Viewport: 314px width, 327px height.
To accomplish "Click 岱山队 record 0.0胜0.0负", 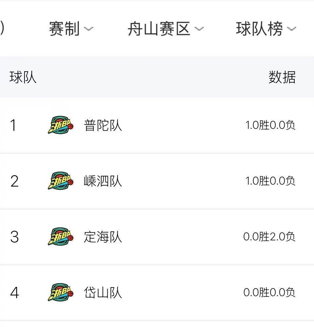I will click(269, 292).
